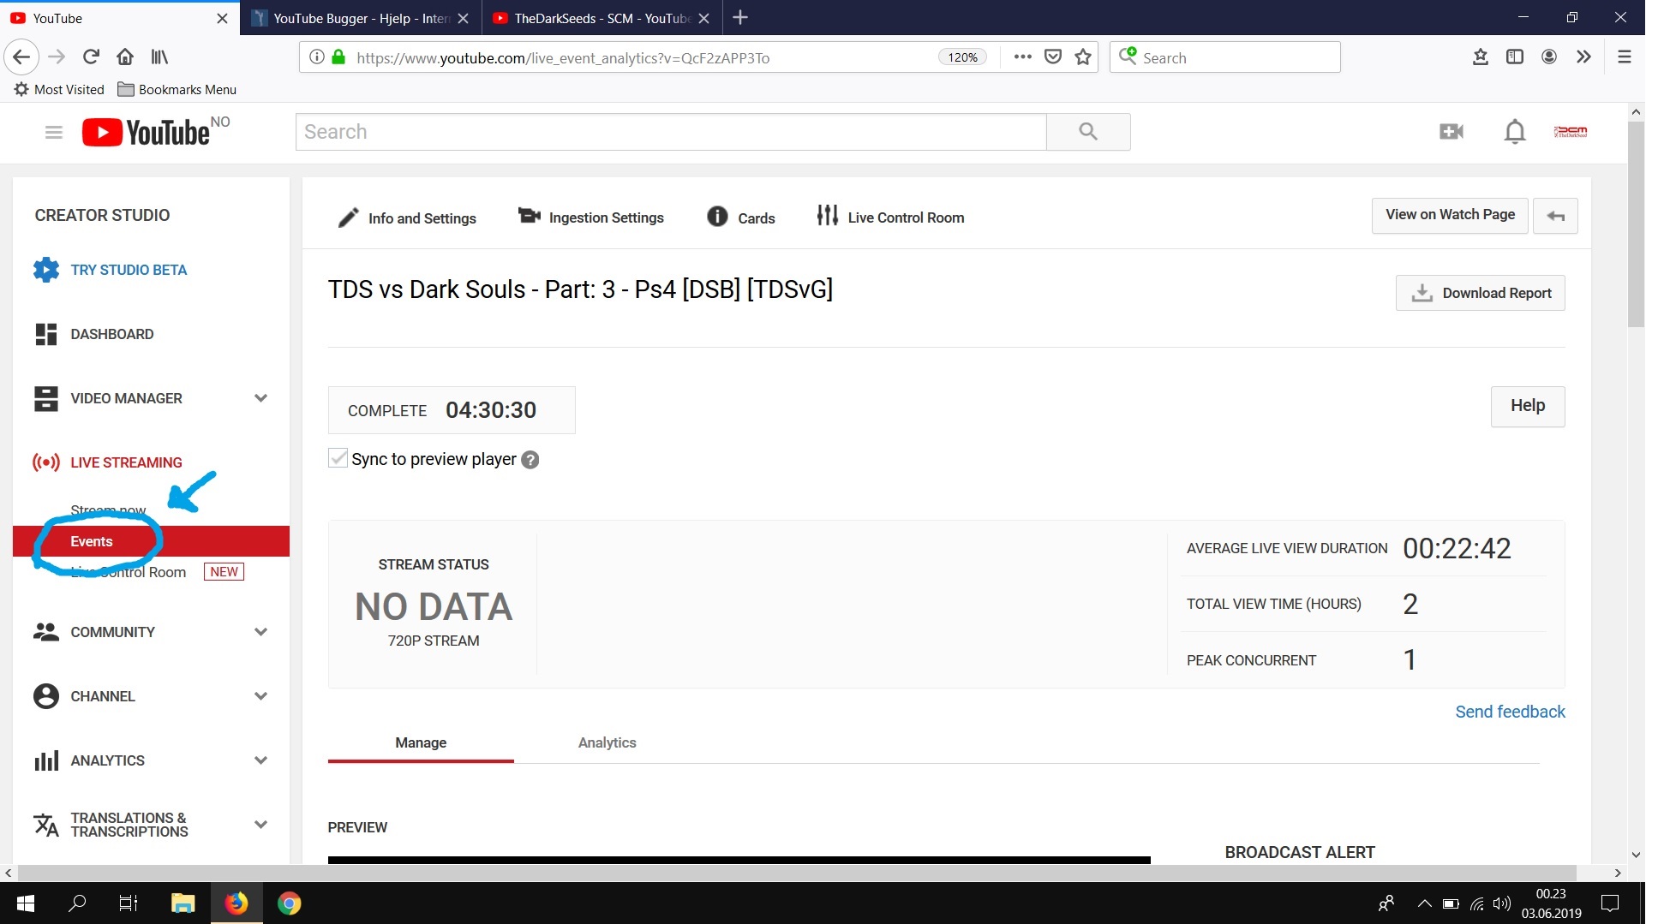
Task: Reload the page in Firefox
Action: (x=91, y=57)
